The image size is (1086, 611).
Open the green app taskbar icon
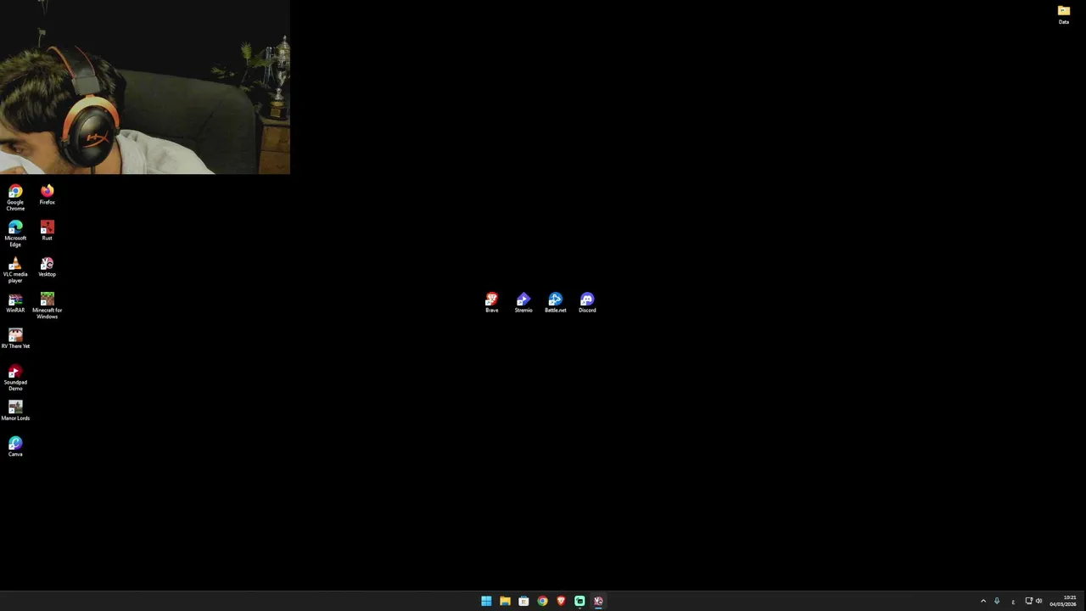tap(579, 601)
